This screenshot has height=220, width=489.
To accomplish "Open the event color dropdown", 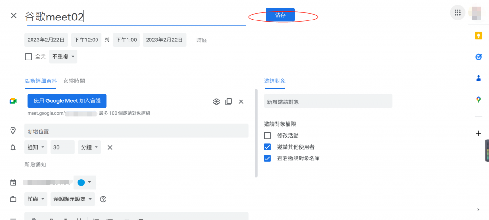I will [85, 183].
